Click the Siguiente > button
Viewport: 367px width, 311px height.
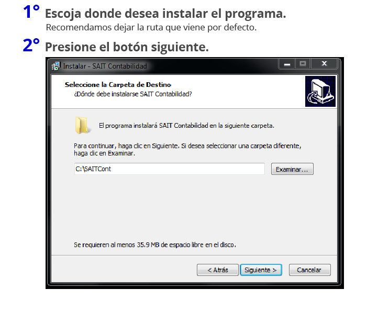pyautogui.click(x=261, y=270)
